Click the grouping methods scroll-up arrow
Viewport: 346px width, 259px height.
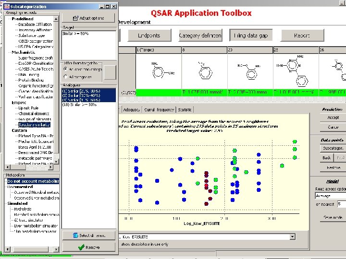point(56,19)
